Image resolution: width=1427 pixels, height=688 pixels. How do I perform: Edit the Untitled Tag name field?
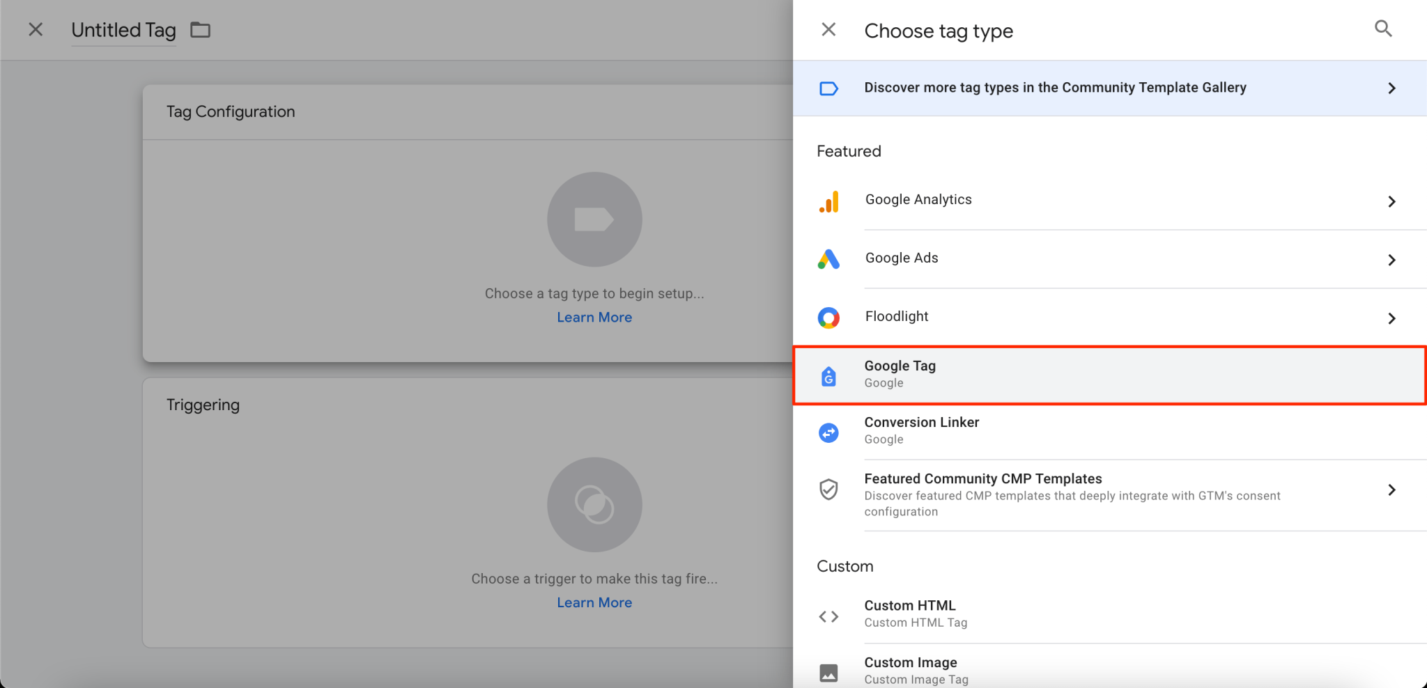(x=123, y=31)
